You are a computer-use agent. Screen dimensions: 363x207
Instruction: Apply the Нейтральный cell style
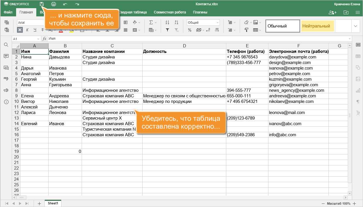coord(318,26)
